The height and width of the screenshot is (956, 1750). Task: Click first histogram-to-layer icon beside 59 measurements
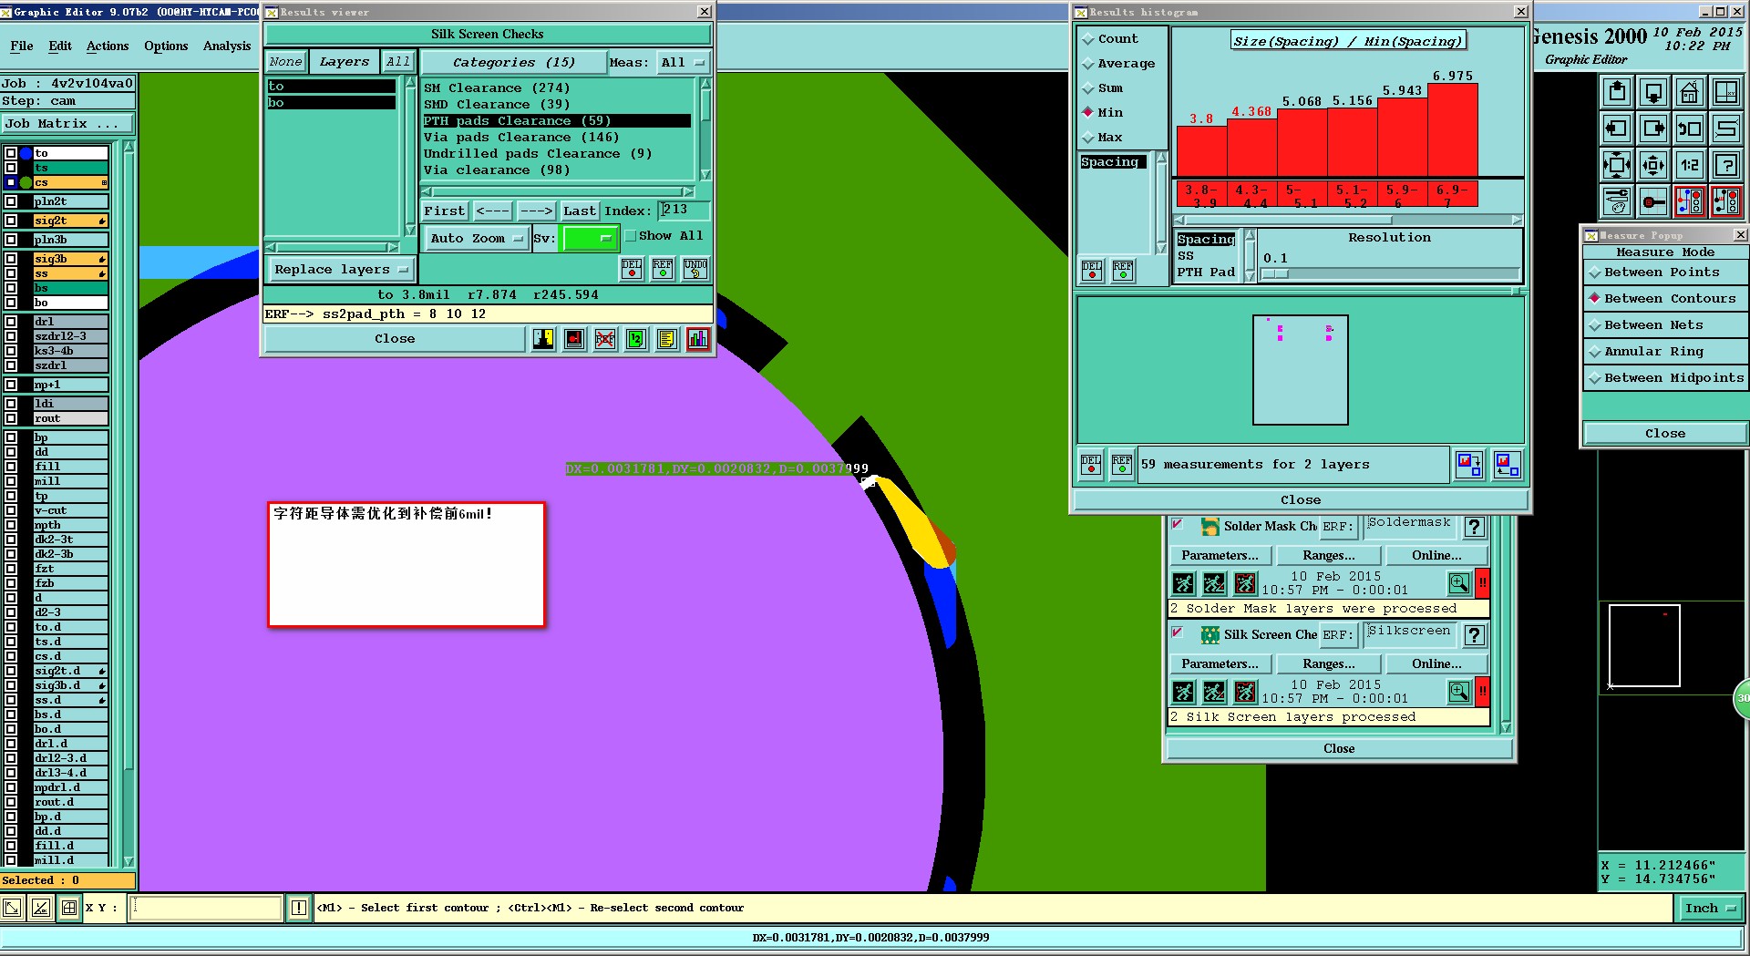coord(1469,465)
